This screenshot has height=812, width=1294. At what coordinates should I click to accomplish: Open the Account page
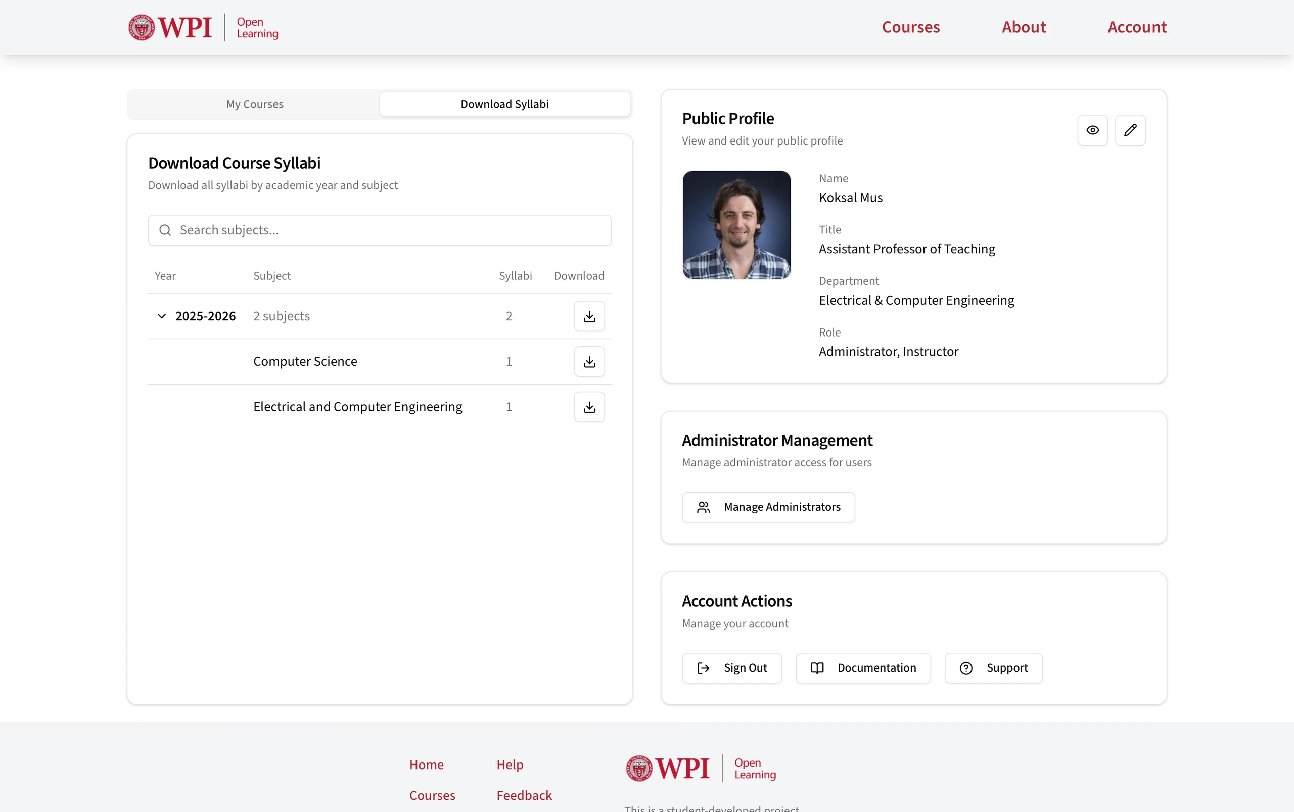(x=1136, y=27)
